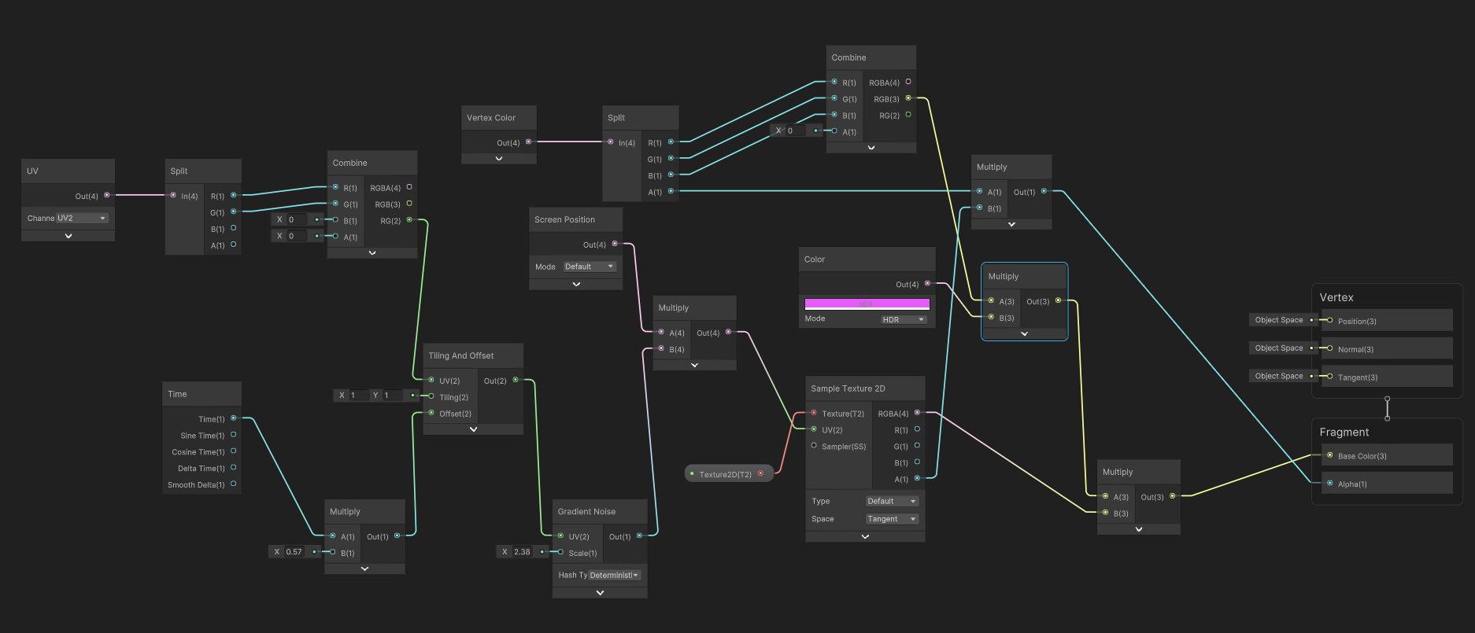This screenshot has width=1475, height=633.
Task: Click the Vertex Color node's Out(4) port
Action: [528, 142]
